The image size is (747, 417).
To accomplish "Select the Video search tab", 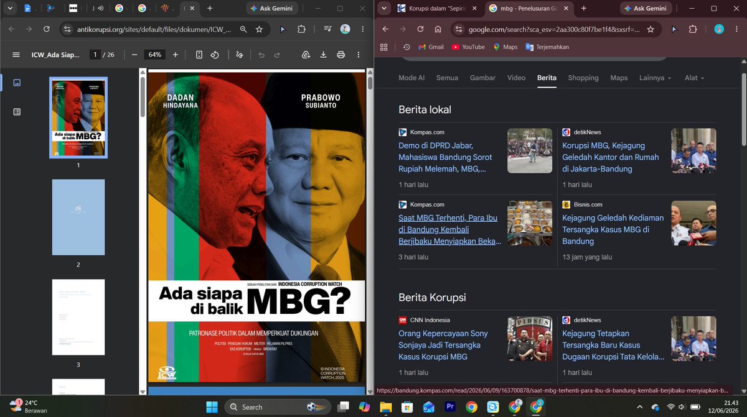I will [x=516, y=78].
